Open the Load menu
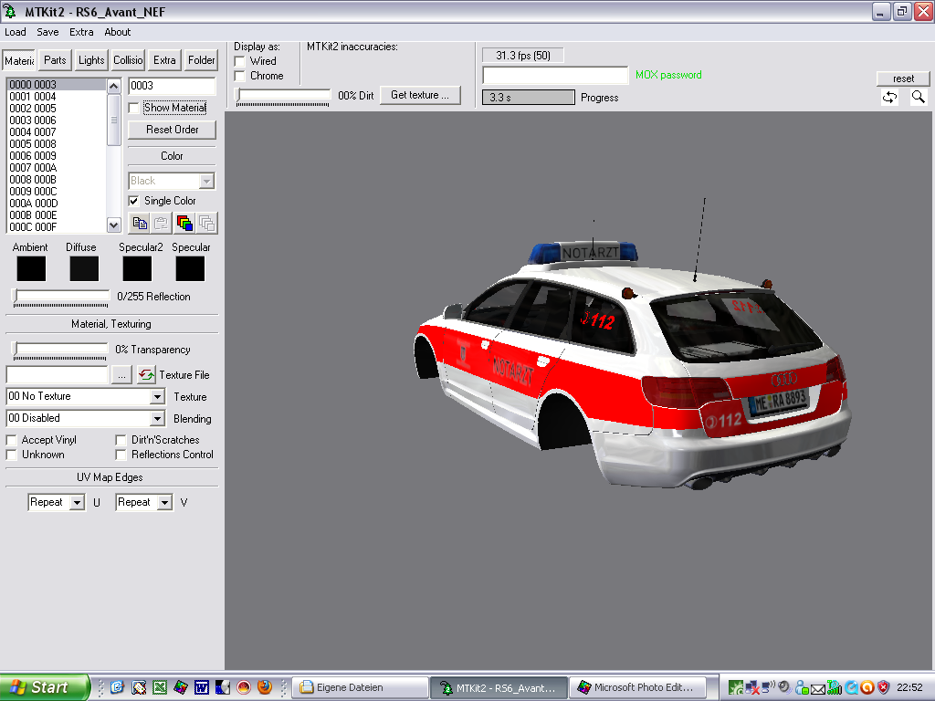 pos(16,32)
